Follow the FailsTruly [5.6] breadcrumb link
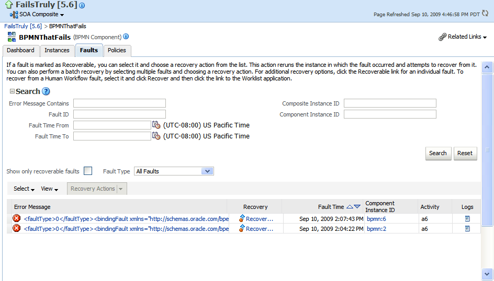 point(23,26)
